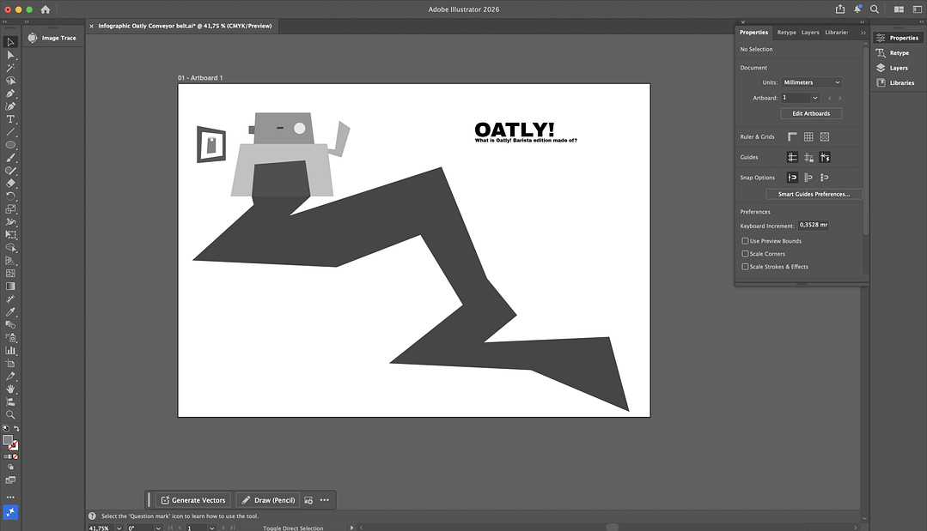
Task: Click the Fill color swatch
Action: (x=9, y=440)
